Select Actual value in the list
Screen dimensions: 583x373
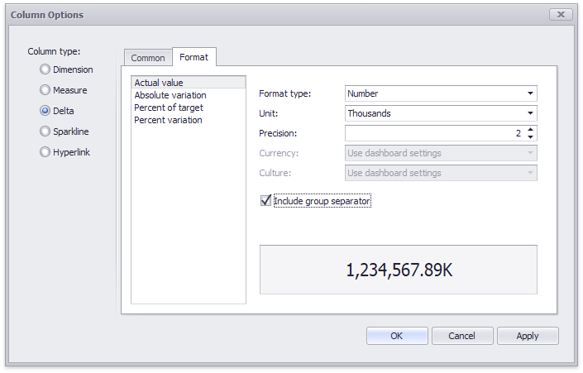click(159, 83)
